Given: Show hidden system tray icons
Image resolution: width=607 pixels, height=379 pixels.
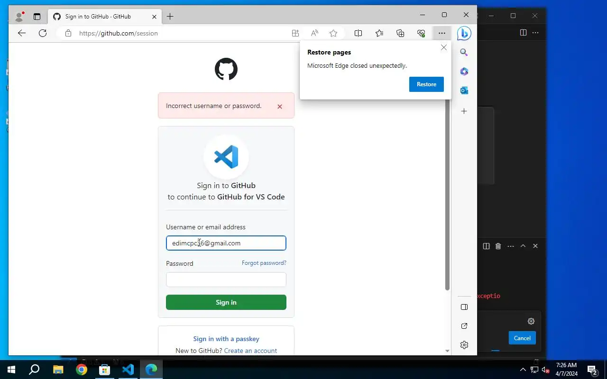Looking at the screenshot, I should (523, 370).
